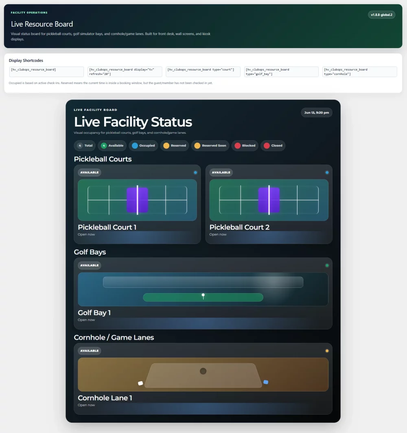Open the Pickleball Court 2 court graphic
The width and height of the screenshot is (407, 433).
[269, 200]
